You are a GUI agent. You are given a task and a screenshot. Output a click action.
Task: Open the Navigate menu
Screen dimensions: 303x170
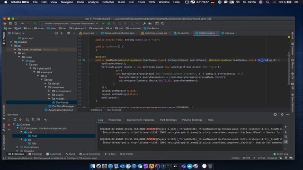click(67, 2)
